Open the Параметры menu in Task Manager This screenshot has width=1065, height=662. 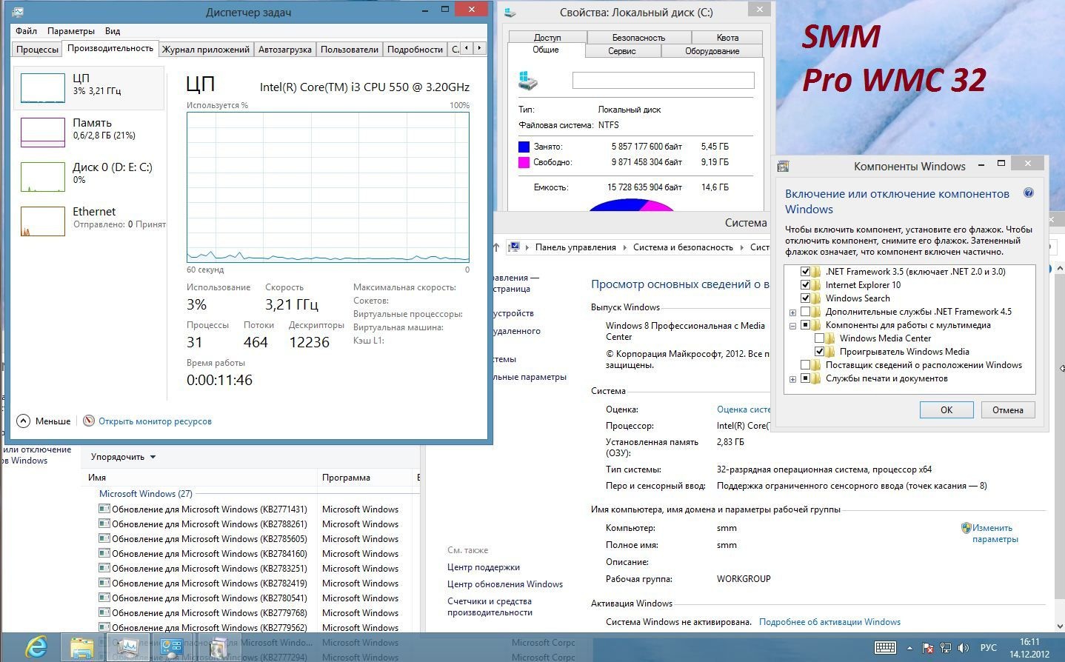pos(71,31)
